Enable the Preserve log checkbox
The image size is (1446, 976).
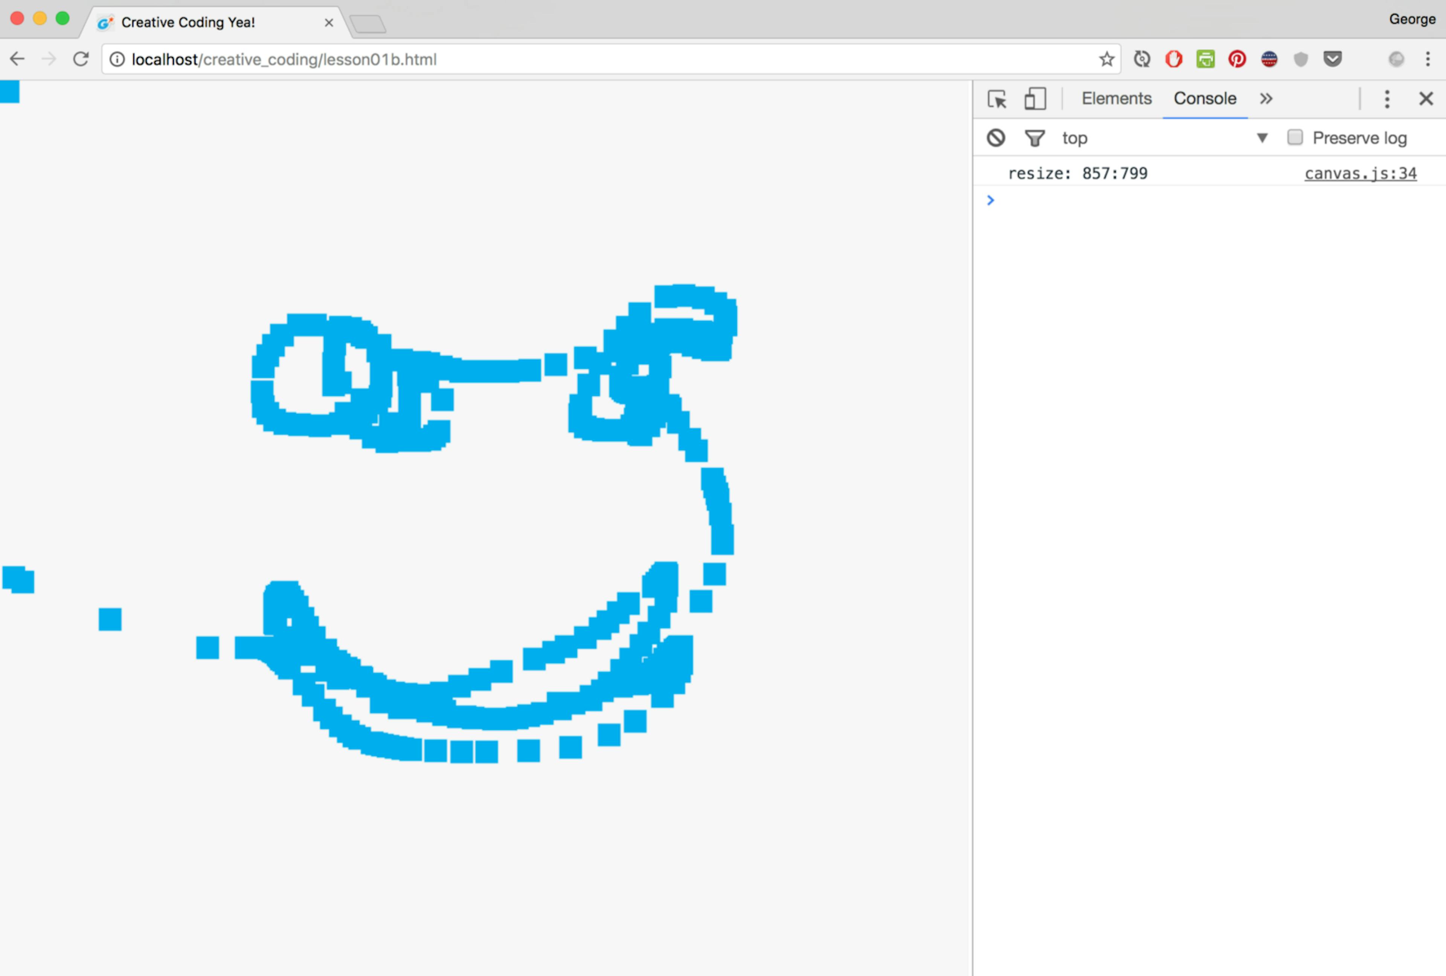(1295, 137)
